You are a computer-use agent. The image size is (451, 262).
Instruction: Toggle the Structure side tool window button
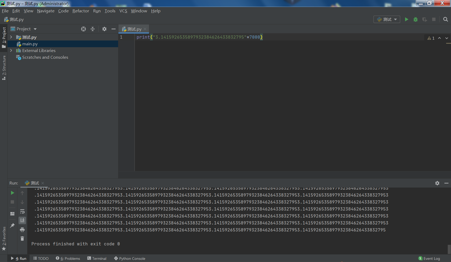(x=4, y=68)
